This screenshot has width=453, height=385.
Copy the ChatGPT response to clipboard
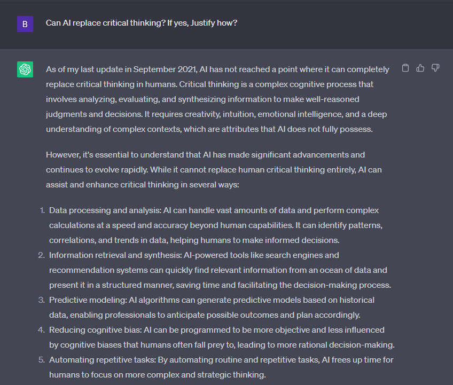tap(405, 68)
